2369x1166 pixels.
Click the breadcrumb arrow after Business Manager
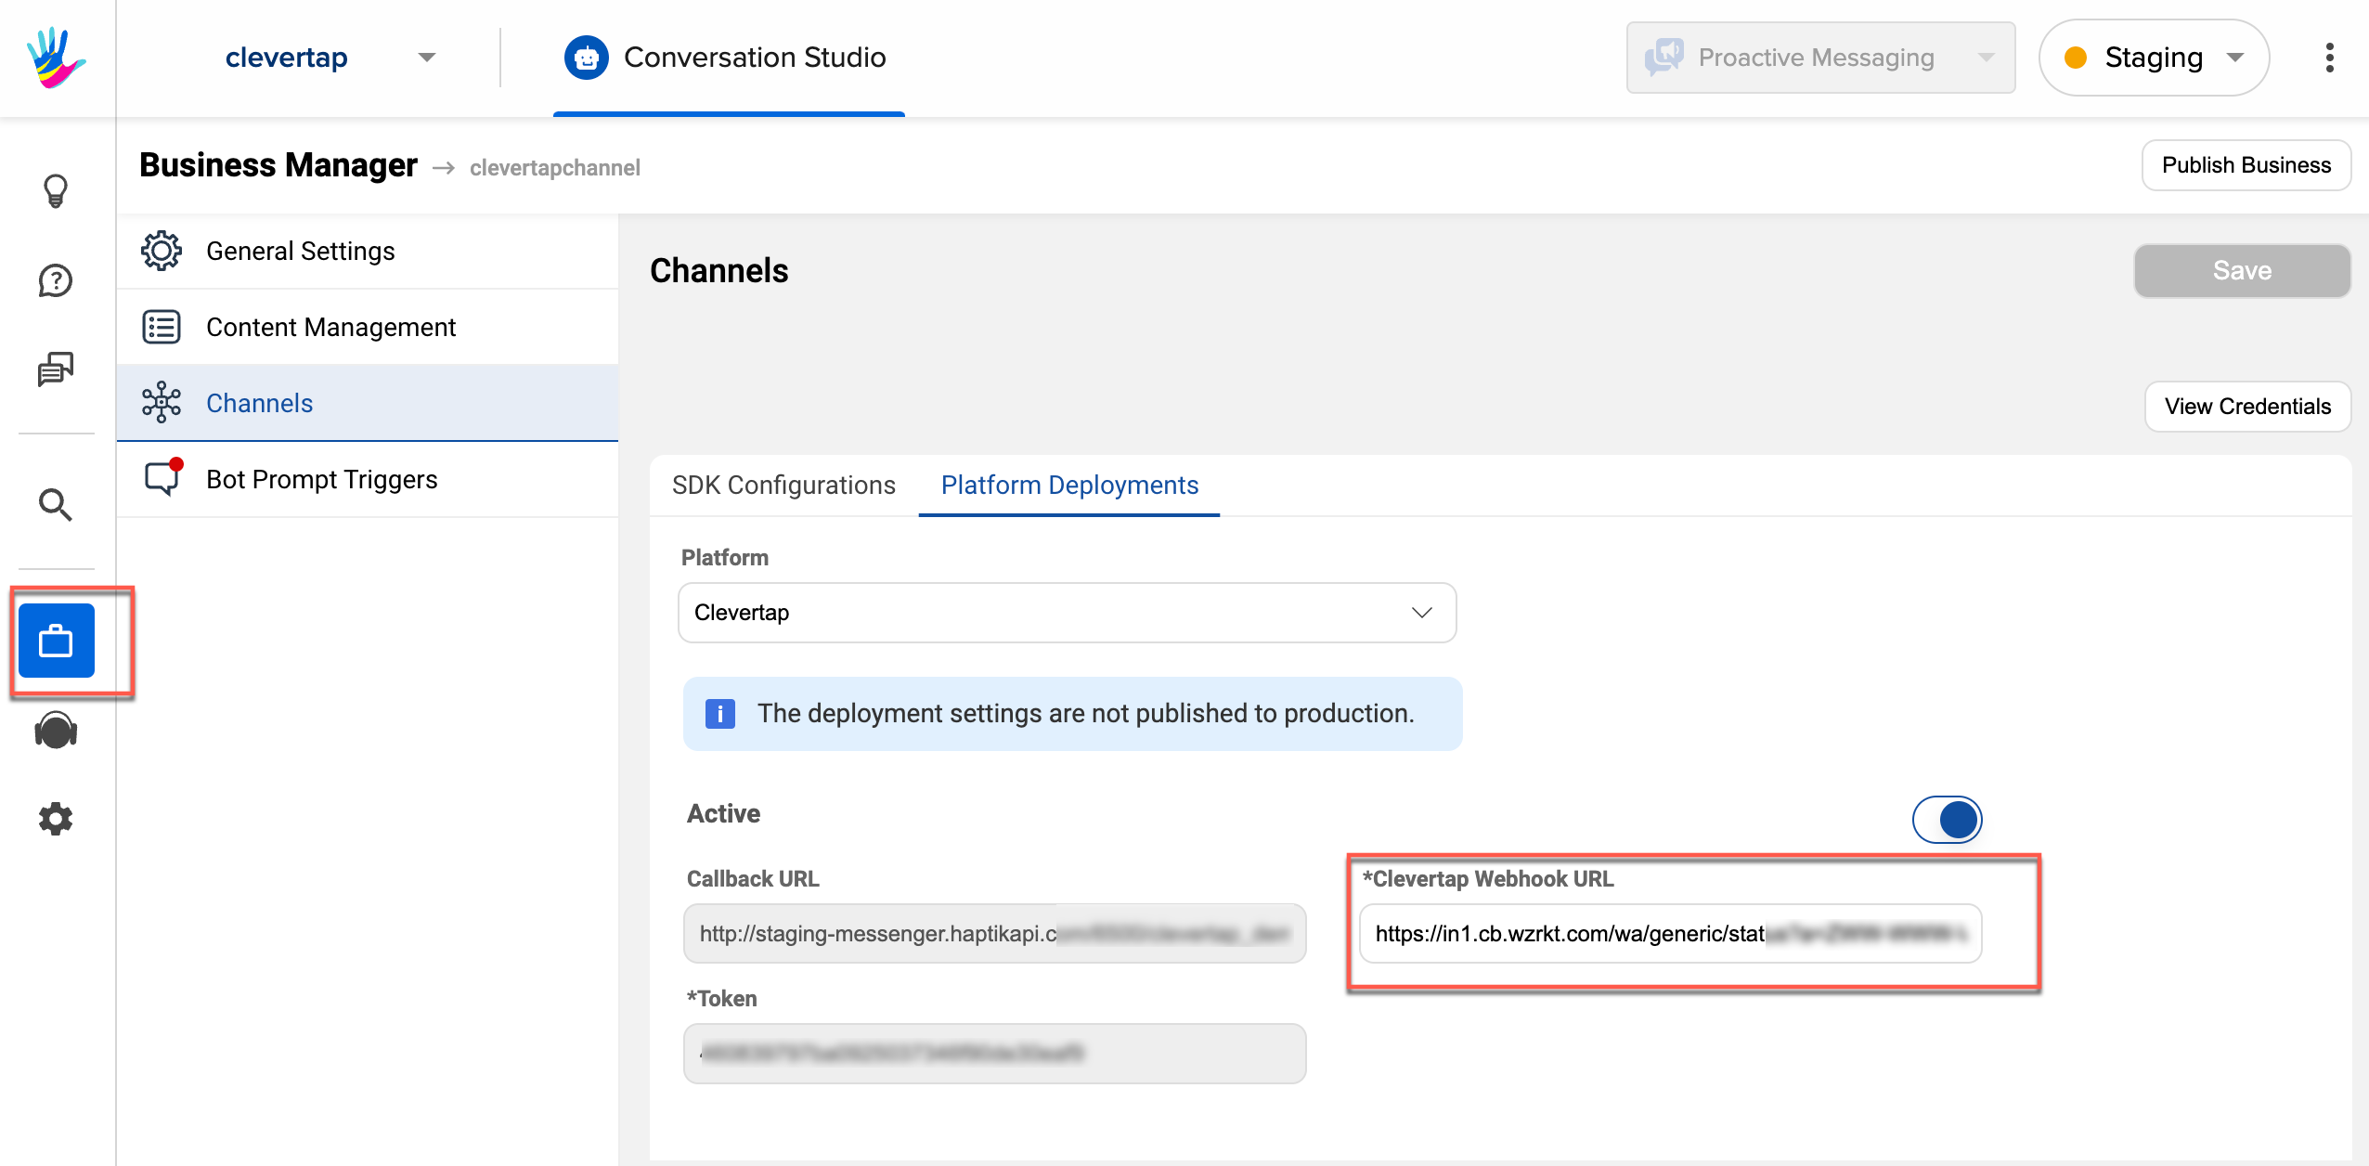click(x=444, y=168)
